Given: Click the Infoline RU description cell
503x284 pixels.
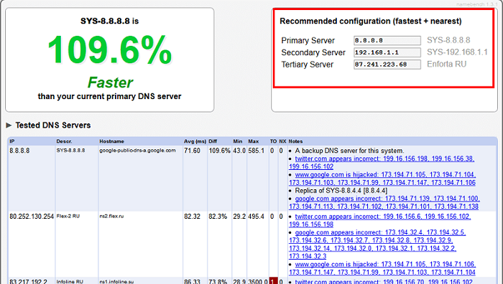Looking at the screenshot, I should [x=70, y=282].
